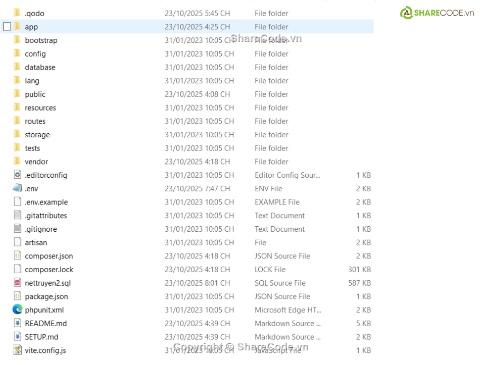
Task: Click the routes folder name
Action: pos(35,121)
